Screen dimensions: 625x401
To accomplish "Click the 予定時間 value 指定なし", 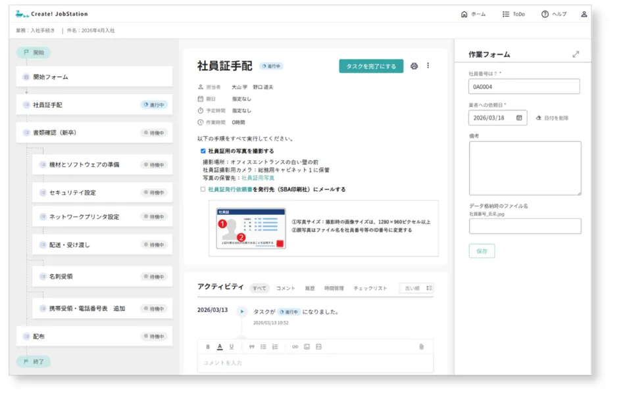I will point(241,110).
